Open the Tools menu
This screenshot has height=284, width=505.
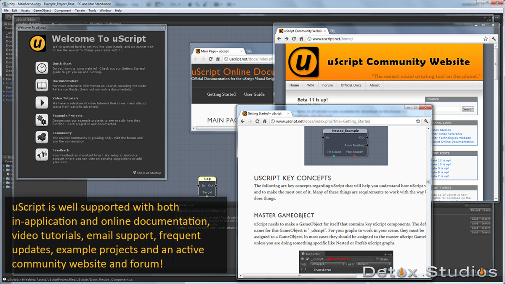tap(92, 11)
